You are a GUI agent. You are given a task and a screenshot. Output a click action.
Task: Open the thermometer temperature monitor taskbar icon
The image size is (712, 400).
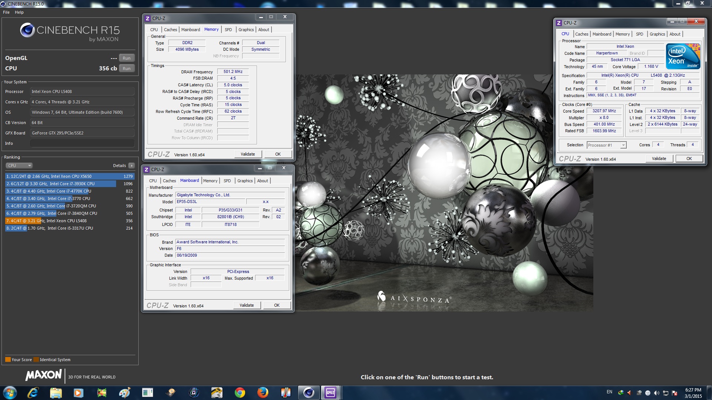pyautogui.click(x=286, y=393)
